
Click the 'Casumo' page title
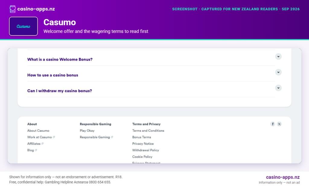click(59, 22)
